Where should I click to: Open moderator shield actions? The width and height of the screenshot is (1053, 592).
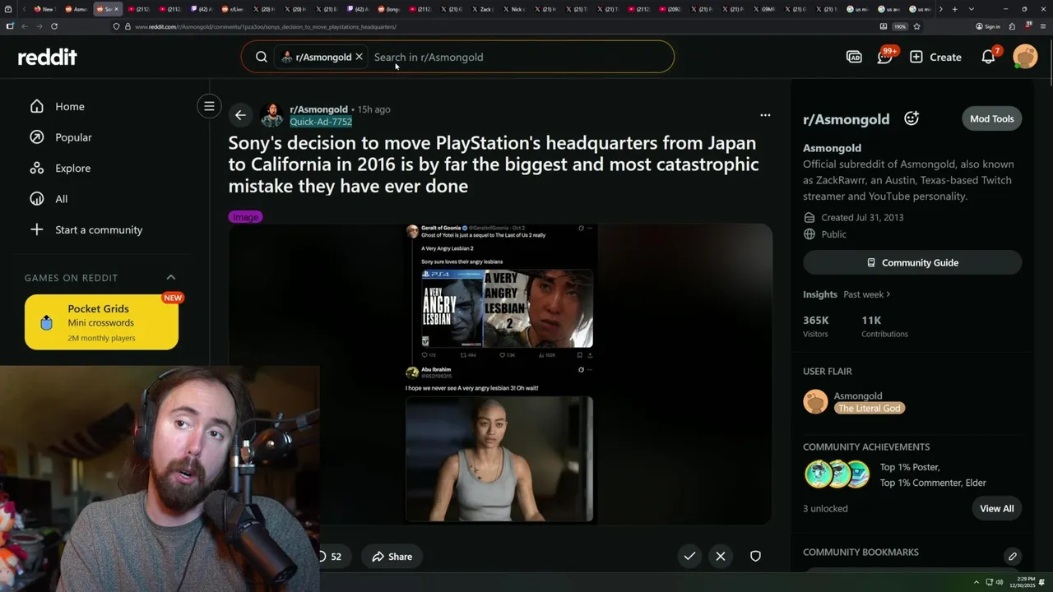[x=755, y=556]
